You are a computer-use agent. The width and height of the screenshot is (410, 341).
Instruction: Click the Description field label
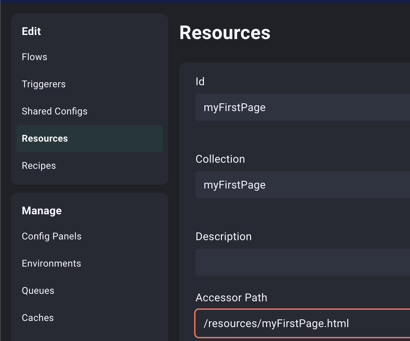(x=224, y=236)
